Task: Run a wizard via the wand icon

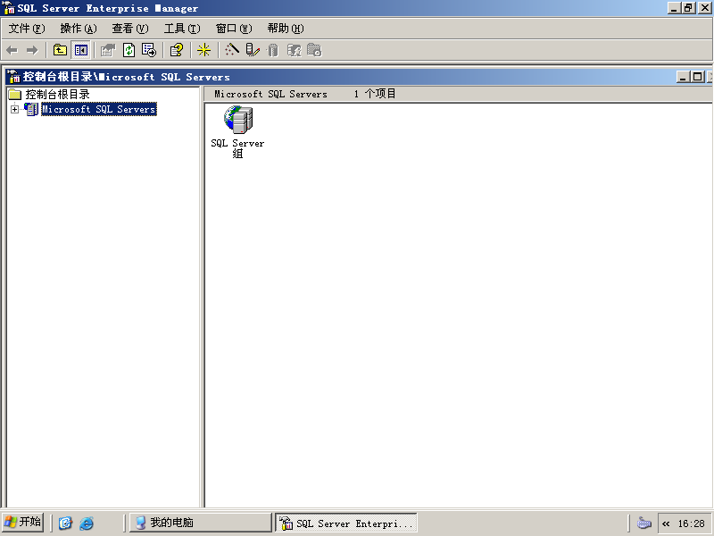Action: tap(232, 50)
